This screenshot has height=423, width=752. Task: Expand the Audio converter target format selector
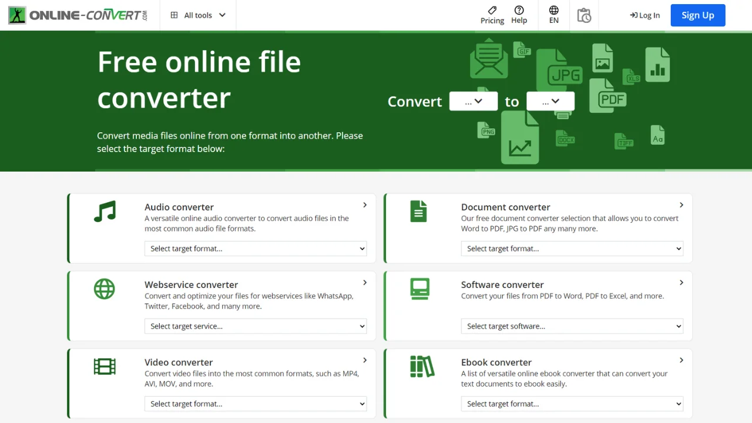[256, 249]
